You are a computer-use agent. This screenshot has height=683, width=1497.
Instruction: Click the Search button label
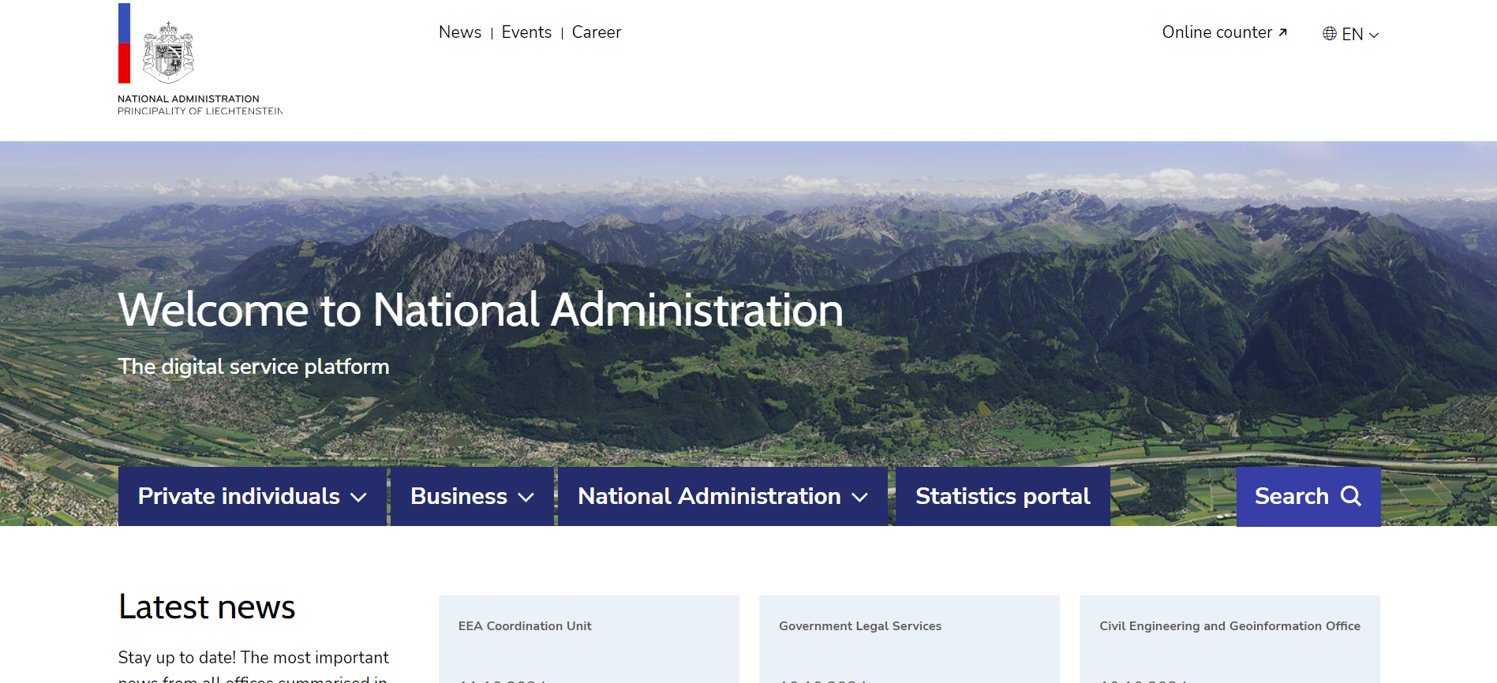tap(1291, 496)
